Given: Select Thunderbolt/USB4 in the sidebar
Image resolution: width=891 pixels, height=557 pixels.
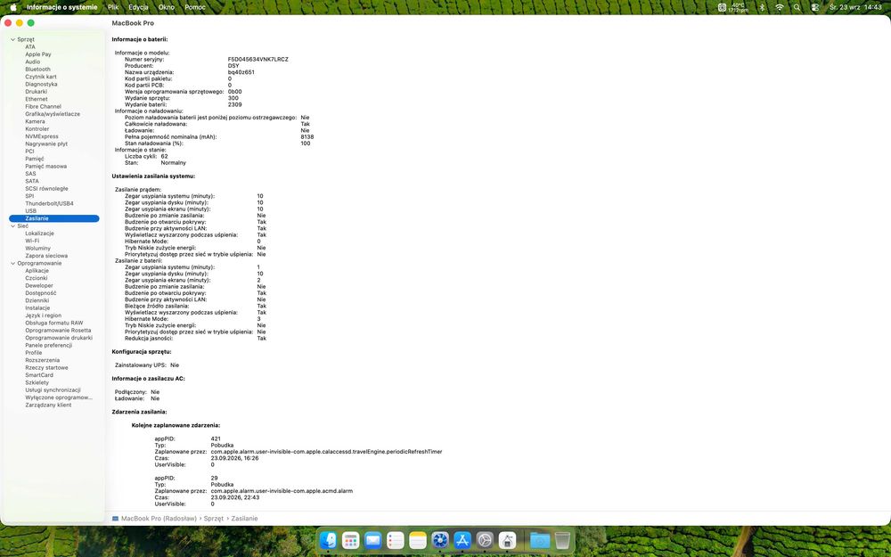Looking at the screenshot, I should pos(49,203).
